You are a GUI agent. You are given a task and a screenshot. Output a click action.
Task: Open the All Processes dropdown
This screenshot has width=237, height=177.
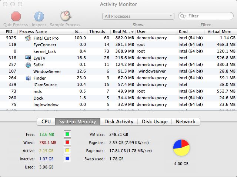click(x=138, y=16)
